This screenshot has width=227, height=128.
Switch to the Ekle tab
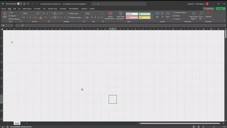15,9
